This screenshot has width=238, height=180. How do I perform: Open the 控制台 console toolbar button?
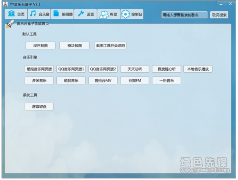click(x=132, y=14)
